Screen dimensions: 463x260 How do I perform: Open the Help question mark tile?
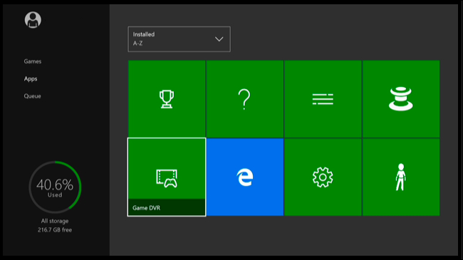[x=245, y=99]
